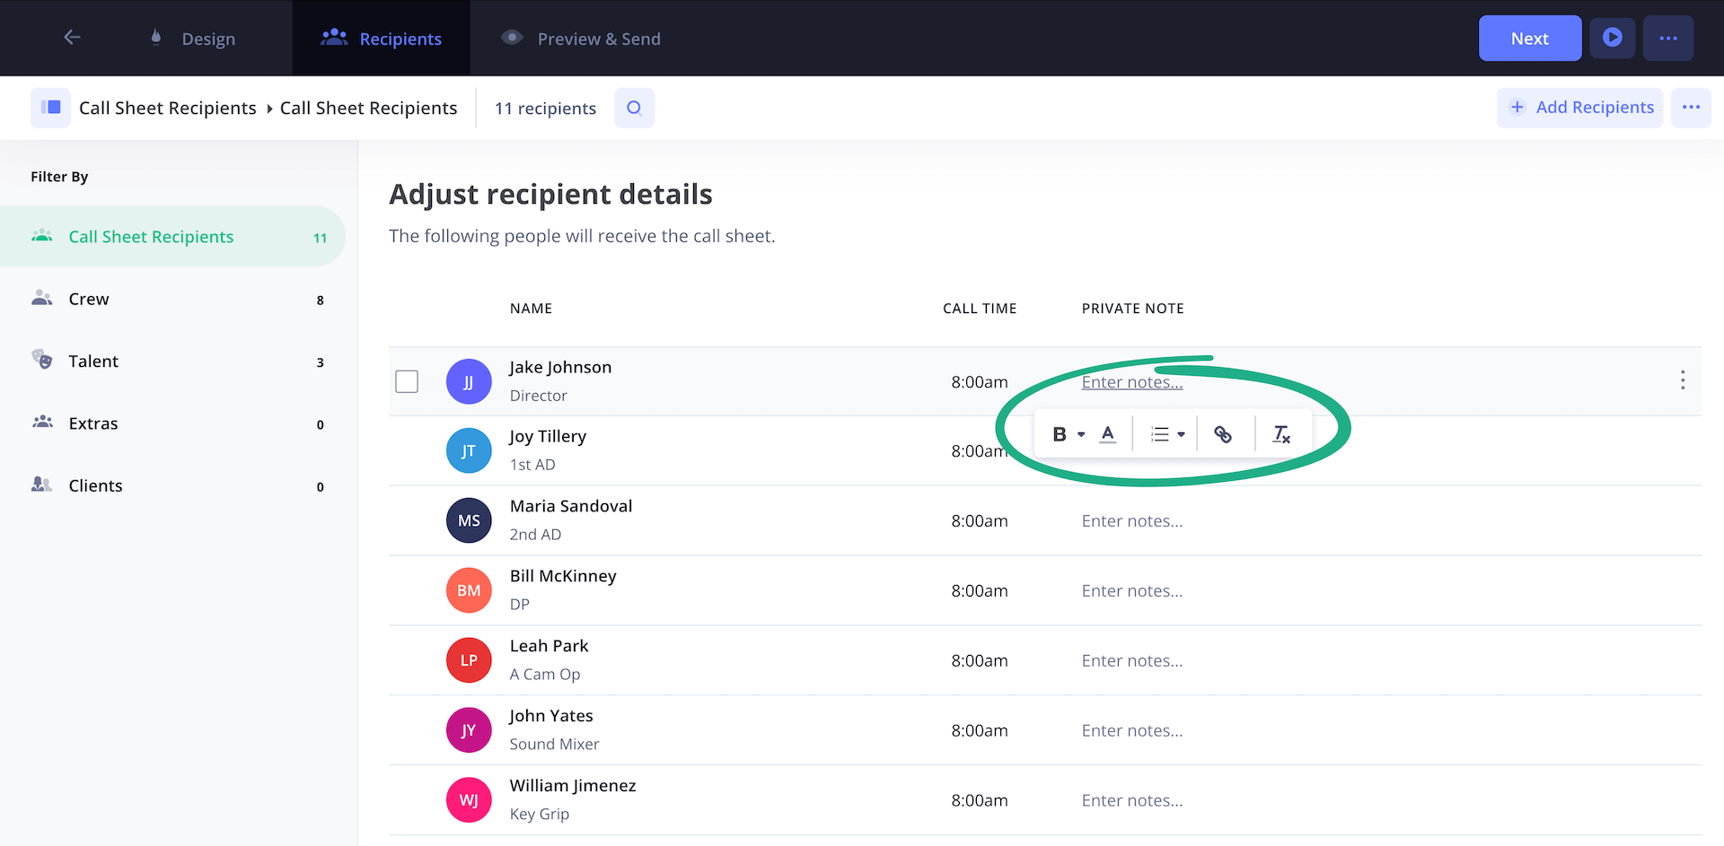
Task: Click Maria Sandoval's private note field
Action: click(1131, 521)
